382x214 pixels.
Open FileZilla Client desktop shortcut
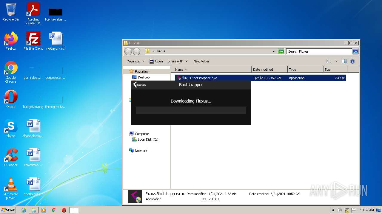point(33,41)
